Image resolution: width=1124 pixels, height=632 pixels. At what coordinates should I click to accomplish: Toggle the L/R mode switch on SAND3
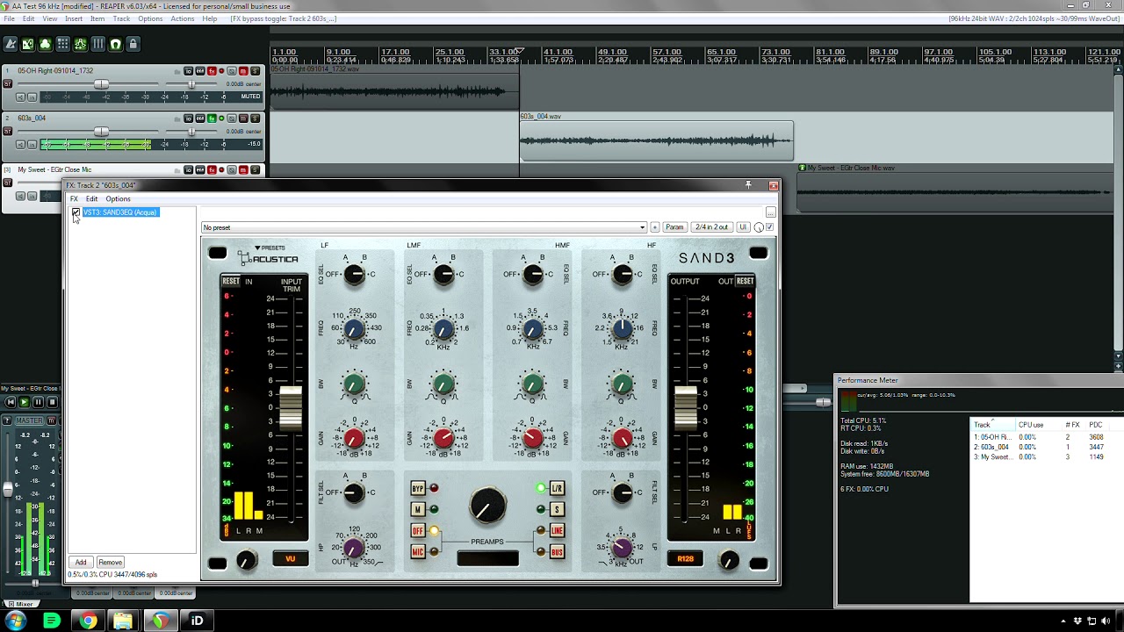tap(557, 488)
